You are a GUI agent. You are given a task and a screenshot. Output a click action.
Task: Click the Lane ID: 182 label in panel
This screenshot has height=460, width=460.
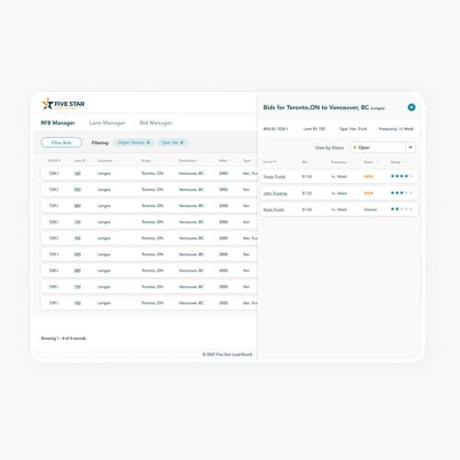coord(314,129)
